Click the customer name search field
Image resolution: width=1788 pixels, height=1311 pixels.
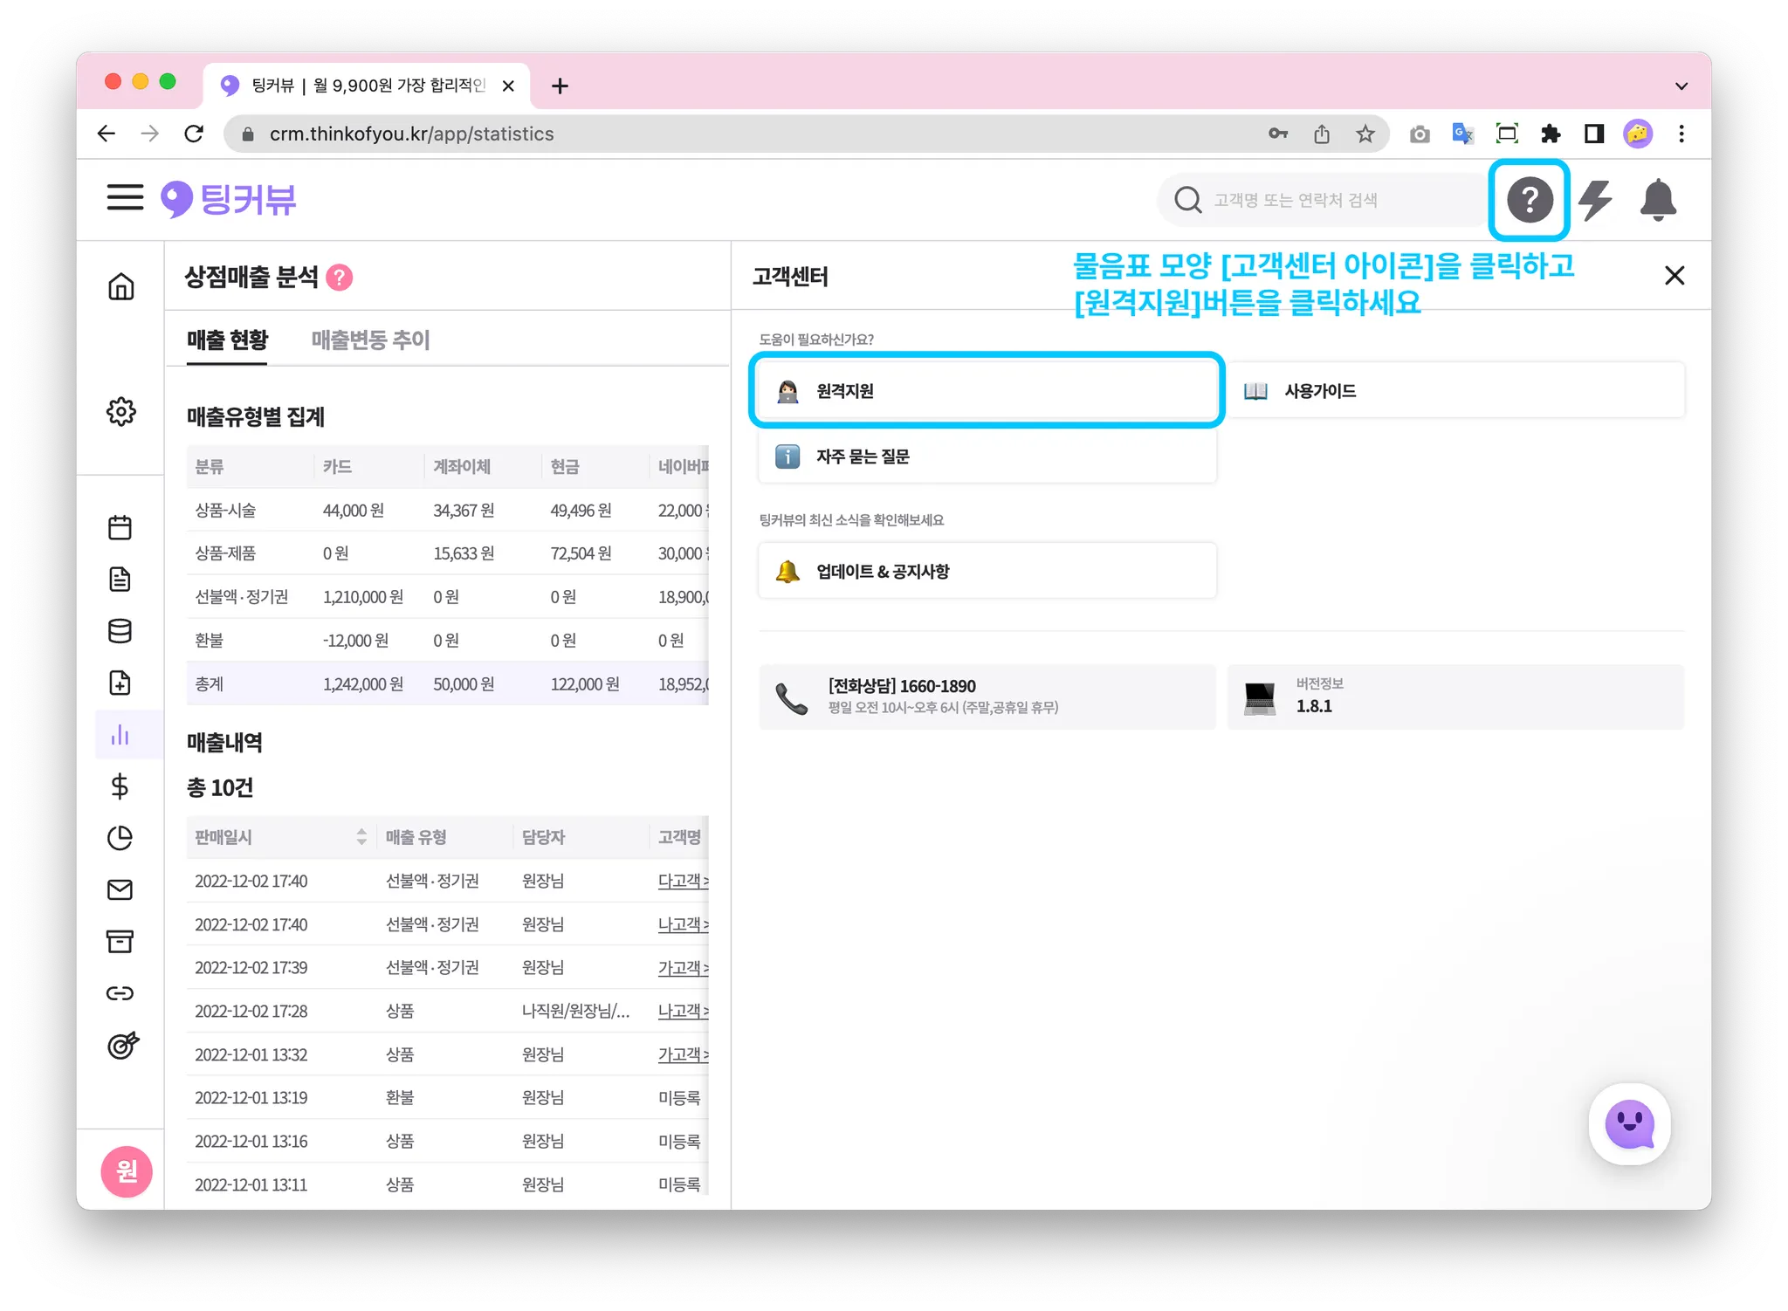point(1336,201)
